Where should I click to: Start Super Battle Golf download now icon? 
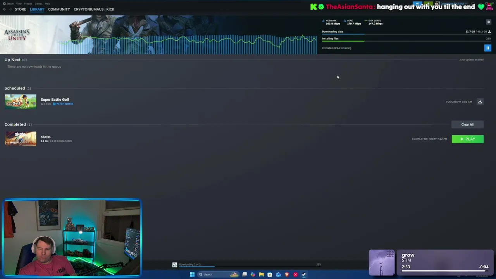[480, 102]
